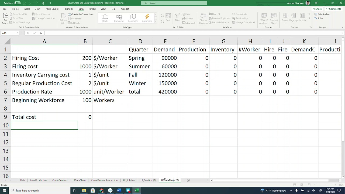345x194 pixels.
Task: Open the Outline group dialog launcher
Action: 311,27
